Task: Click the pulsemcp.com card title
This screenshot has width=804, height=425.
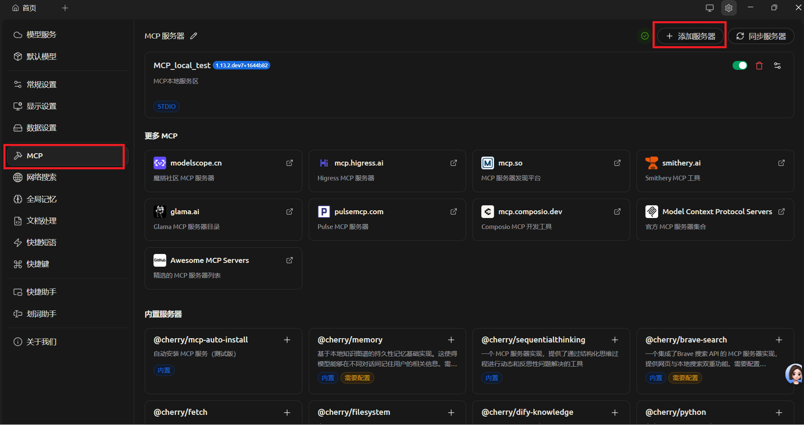Action: click(359, 212)
